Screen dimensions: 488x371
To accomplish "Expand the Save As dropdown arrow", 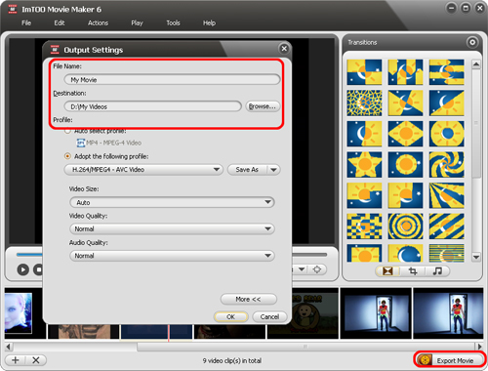I will pos(273,170).
